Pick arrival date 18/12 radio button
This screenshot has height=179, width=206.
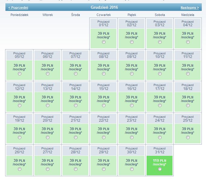click(x=188, y=105)
